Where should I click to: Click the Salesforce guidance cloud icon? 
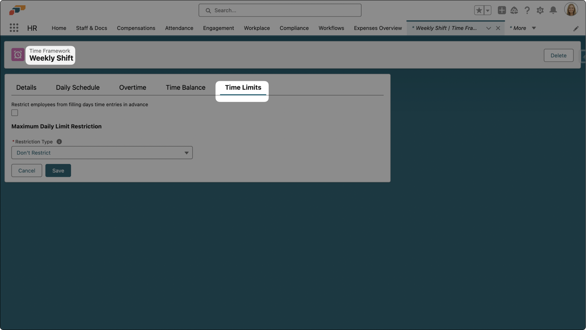pyautogui.click(x=514, y=11)
